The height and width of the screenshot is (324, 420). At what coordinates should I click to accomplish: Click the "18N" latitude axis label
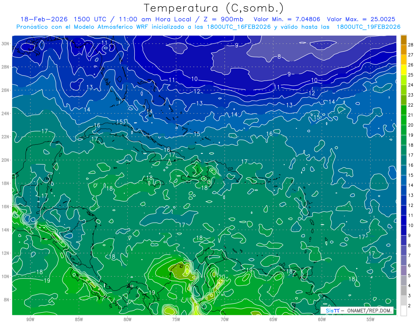[6, 183]
